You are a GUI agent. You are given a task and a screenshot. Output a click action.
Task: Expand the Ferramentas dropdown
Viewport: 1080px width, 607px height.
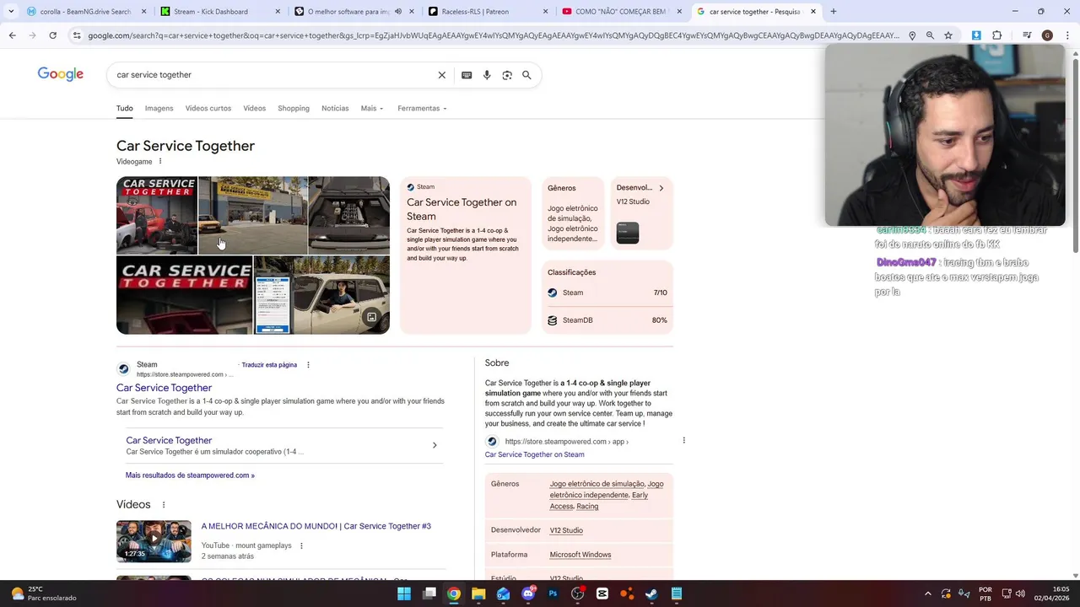[422, 108]
